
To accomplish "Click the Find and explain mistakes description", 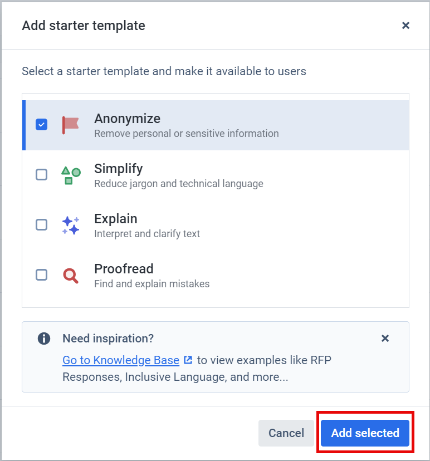I will click(x=152, y=284).
